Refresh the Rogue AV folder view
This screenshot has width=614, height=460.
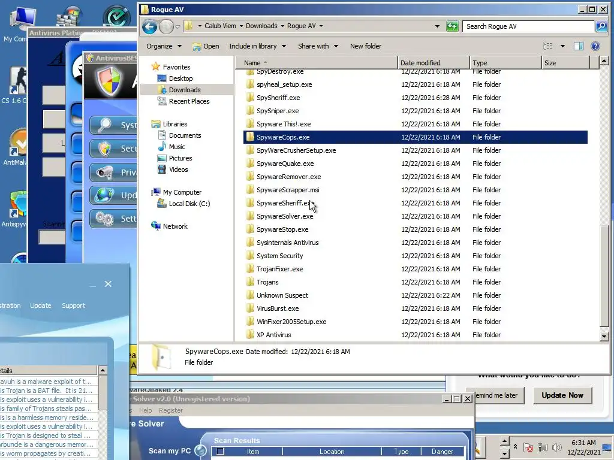coord(452,26)
